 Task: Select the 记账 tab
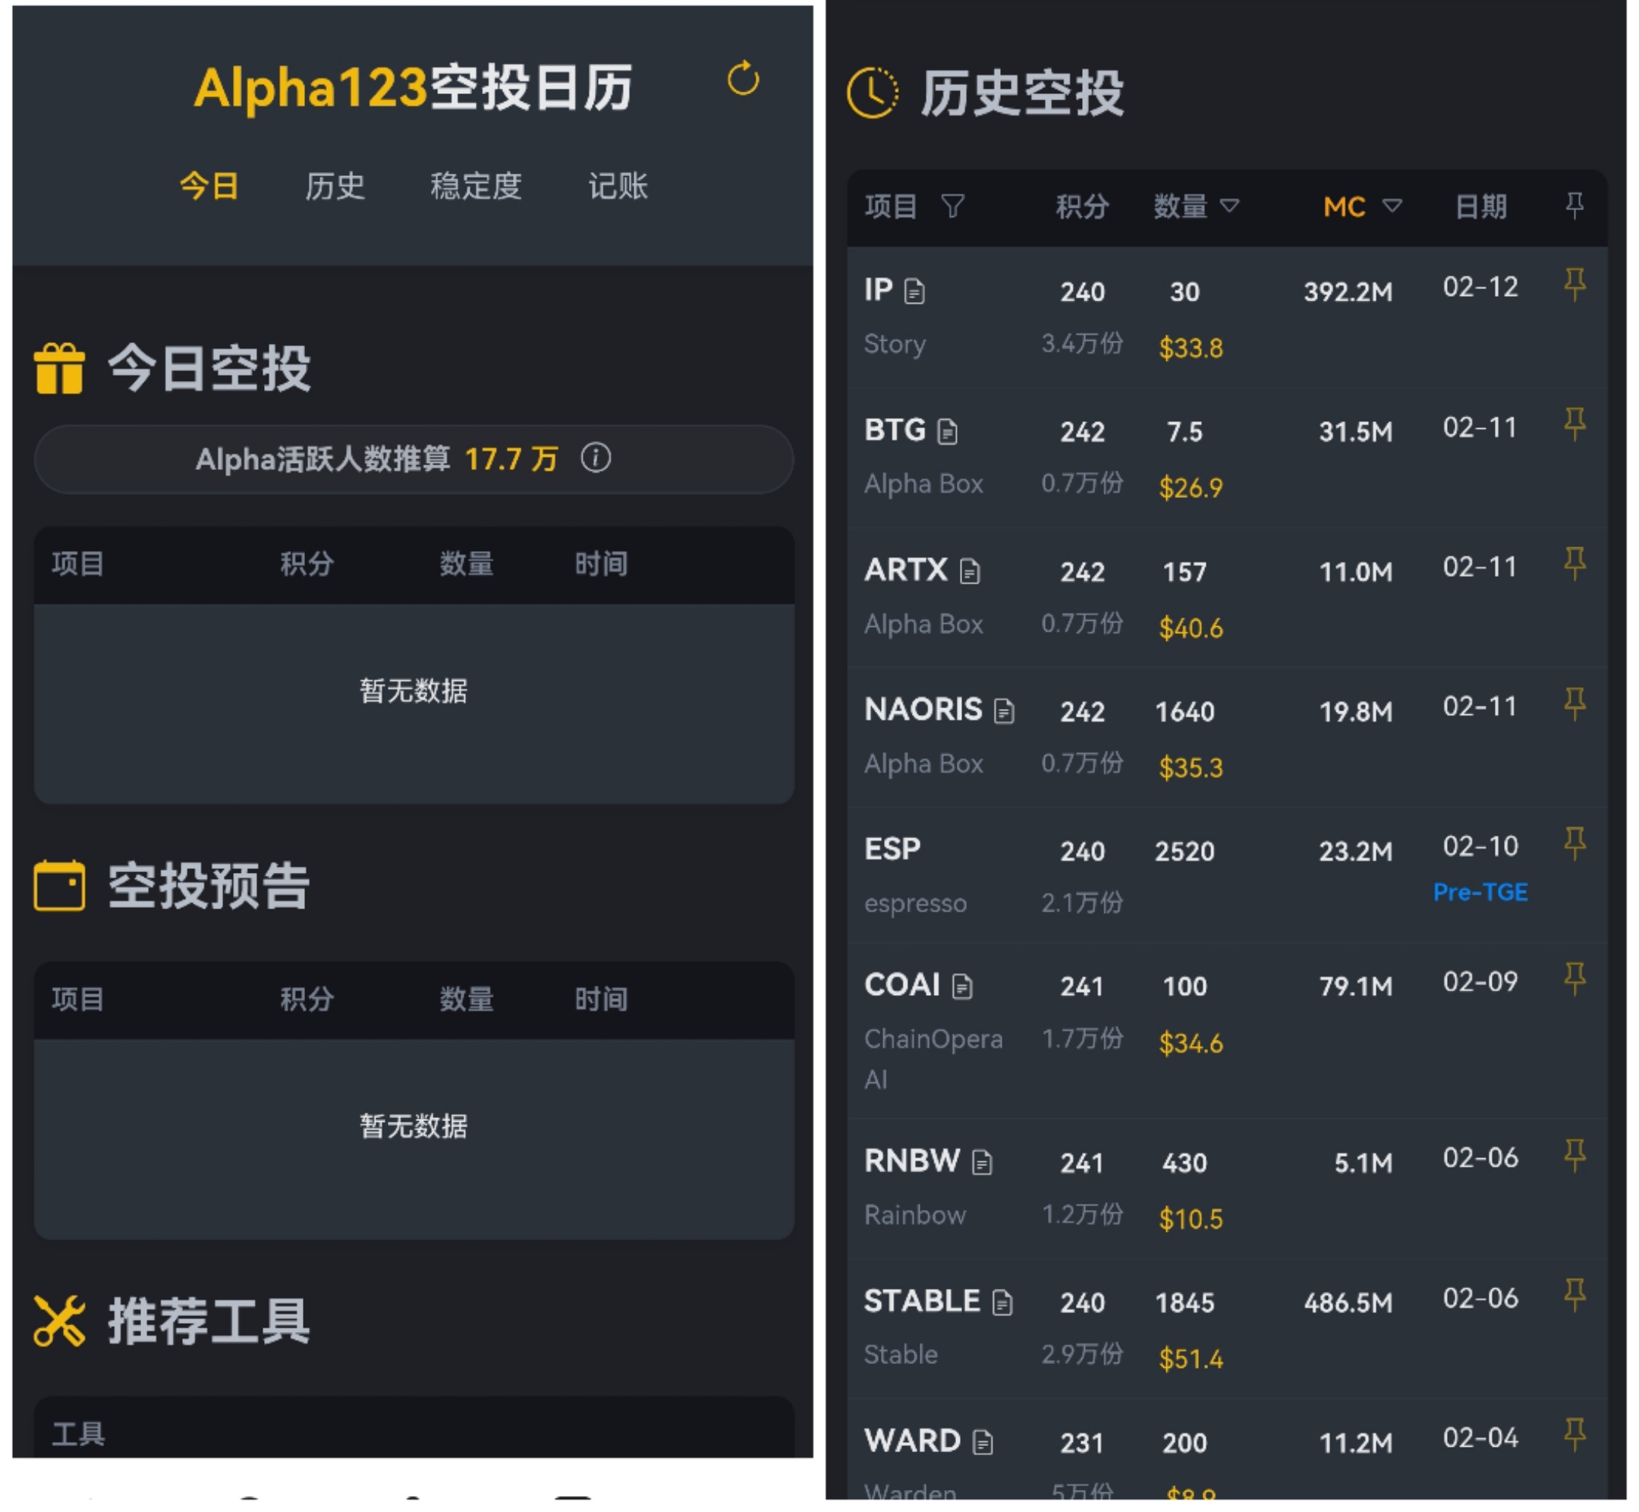(x=618, y=187)
